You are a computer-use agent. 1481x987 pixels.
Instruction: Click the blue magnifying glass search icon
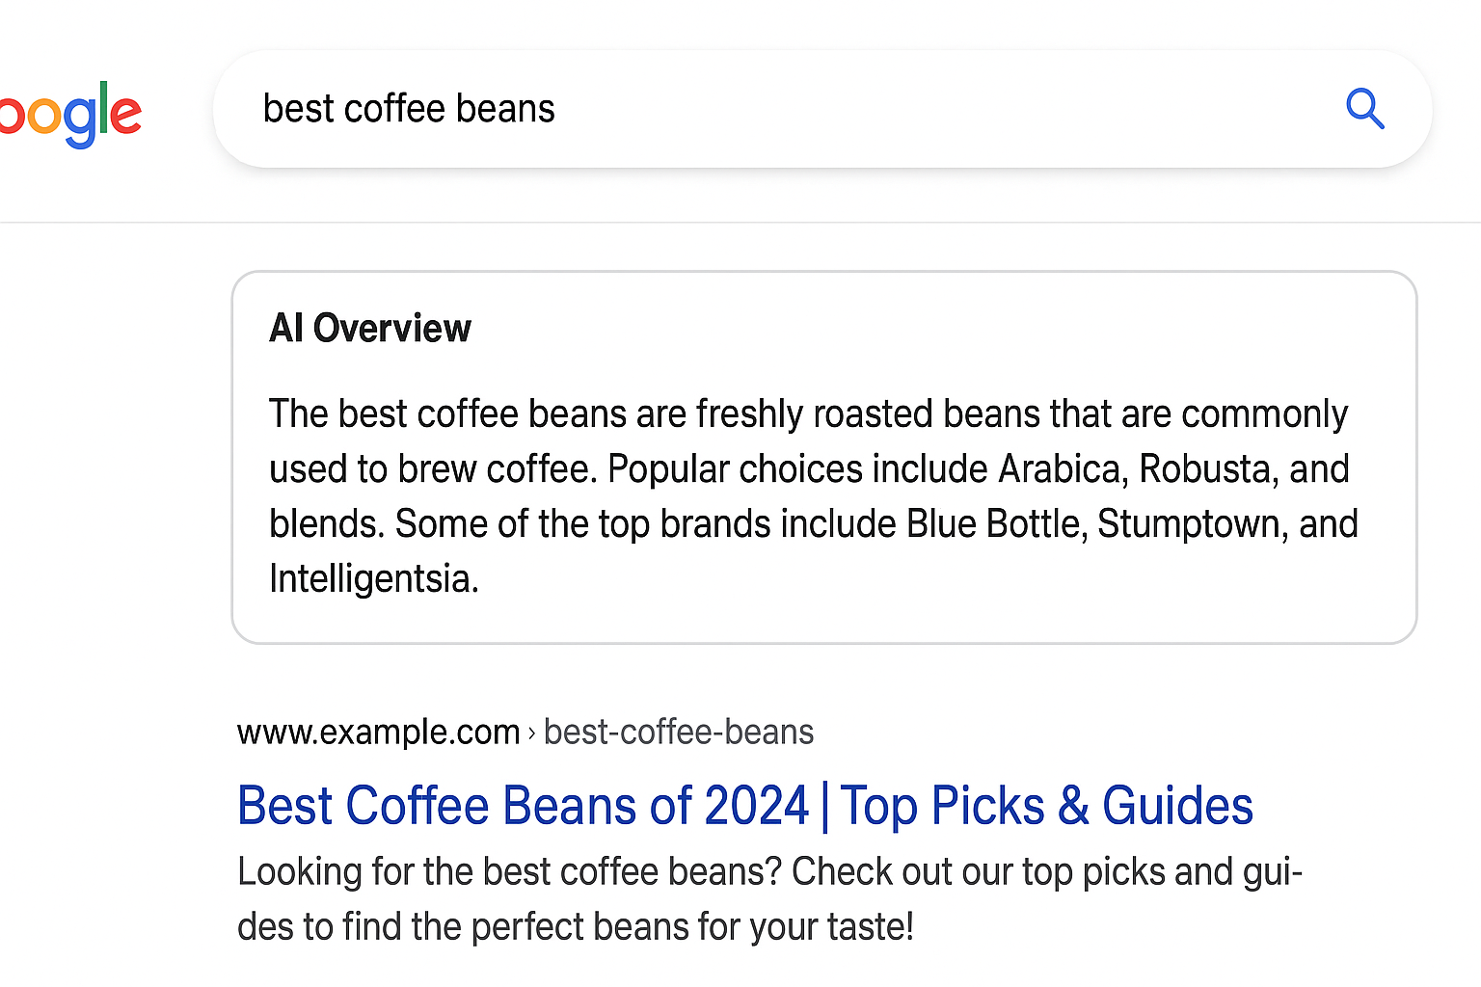coord(1364,109)
